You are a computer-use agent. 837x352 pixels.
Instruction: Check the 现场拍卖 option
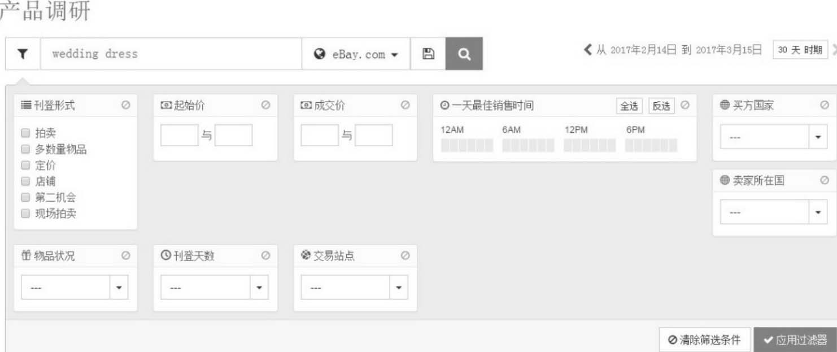click(25, 214)
